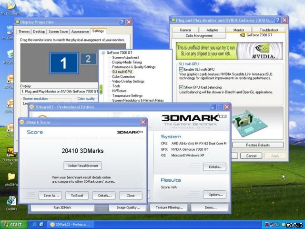Click Save As in 3DMark Score
The height and width of the screenshot is (229, 305).
(x=50, y=196)
